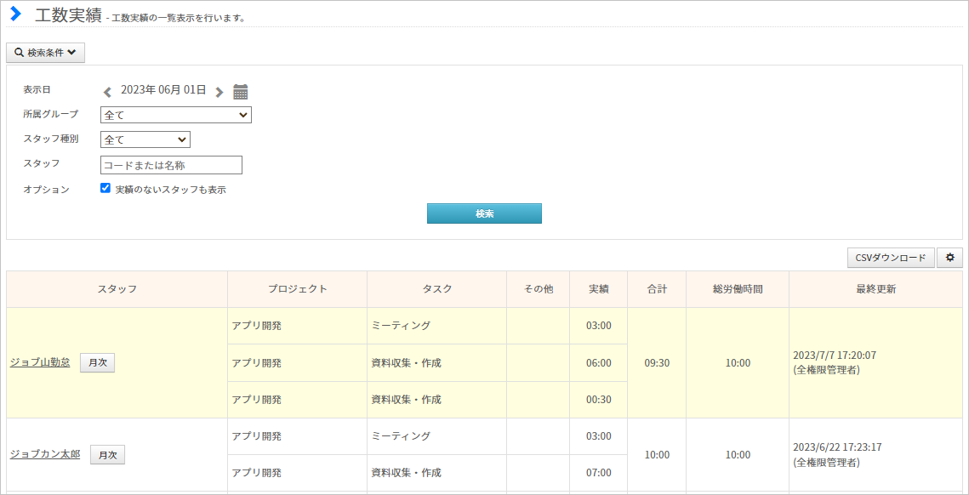This screenshot has width=969, height=495.
Task: Click the displayed date 2023年06月01日
Action: [163, 90]
